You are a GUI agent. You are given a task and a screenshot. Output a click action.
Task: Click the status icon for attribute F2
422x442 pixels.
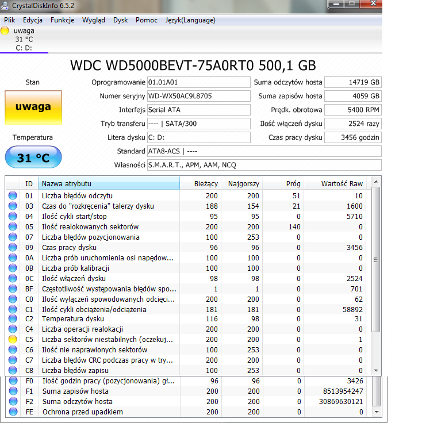click(x=13, y=401)
